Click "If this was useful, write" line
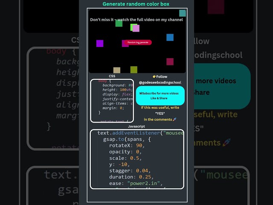The height and width of the screenshot is (205, 273). [x=160, y=108]
